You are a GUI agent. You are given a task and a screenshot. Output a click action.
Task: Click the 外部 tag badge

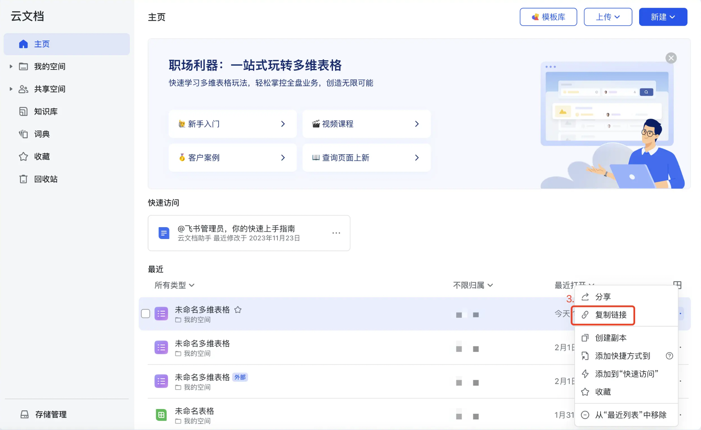(240, 377)
